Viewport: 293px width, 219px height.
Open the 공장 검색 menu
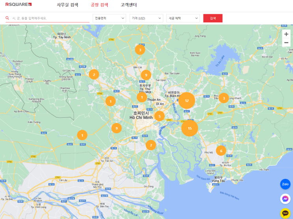pos(99,5)
